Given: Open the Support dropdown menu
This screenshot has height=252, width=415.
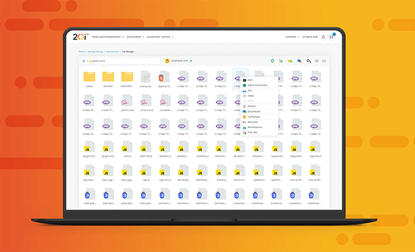Looking at the screenshot, I should point(293,37).
